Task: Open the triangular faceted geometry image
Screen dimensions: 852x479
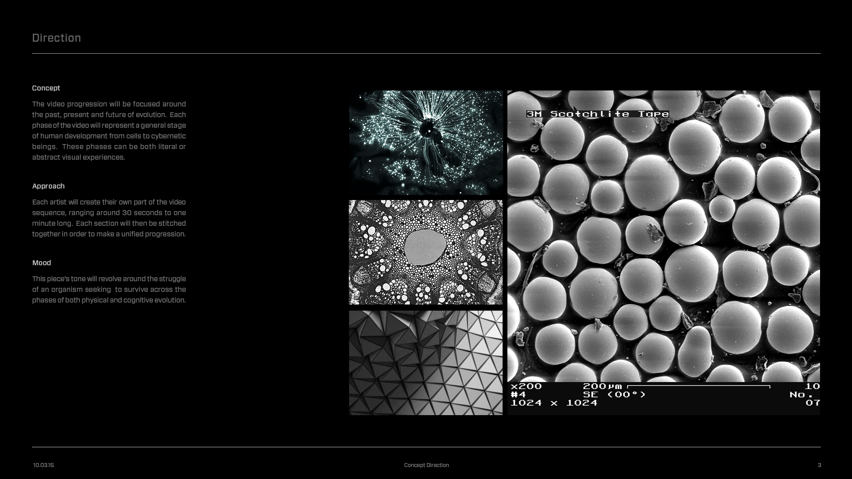Action: click(x=426, y=363)
